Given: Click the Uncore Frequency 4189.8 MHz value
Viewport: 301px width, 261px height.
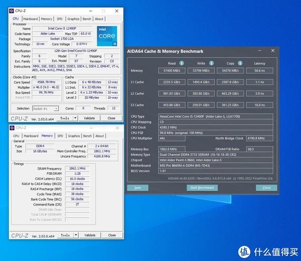Looking at the screenshot, I should click(x=102, y=156).
